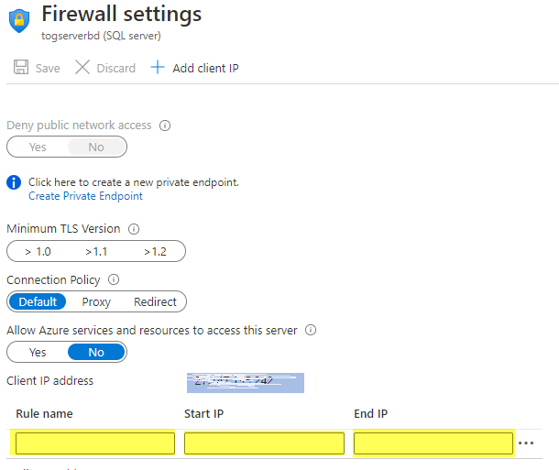The width and height of the screenshot is (559, 470).
Task: Open the Create Private Endpoint link
Action: click(85, 196)
